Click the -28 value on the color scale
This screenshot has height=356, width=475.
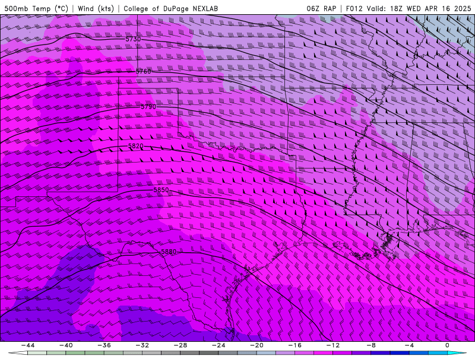[x=180, y=345]
